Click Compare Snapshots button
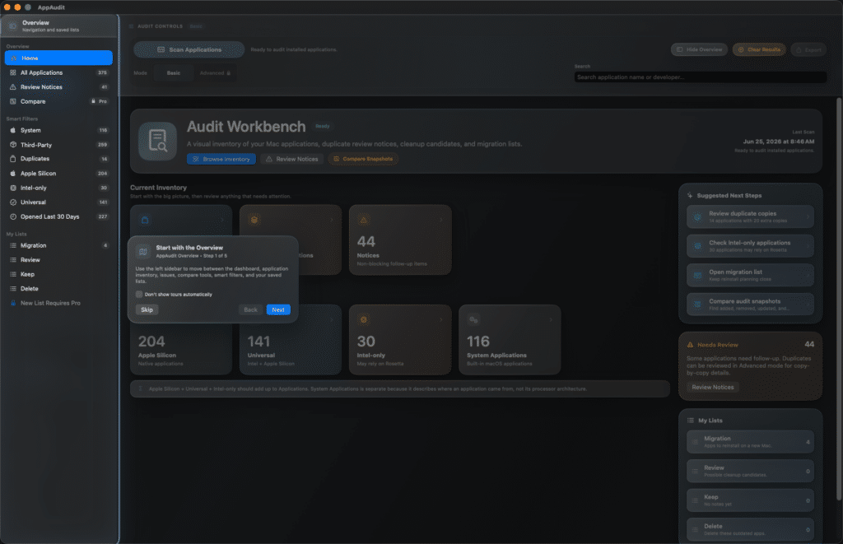This screenshot has width=843, height=544. pos(363,160)
